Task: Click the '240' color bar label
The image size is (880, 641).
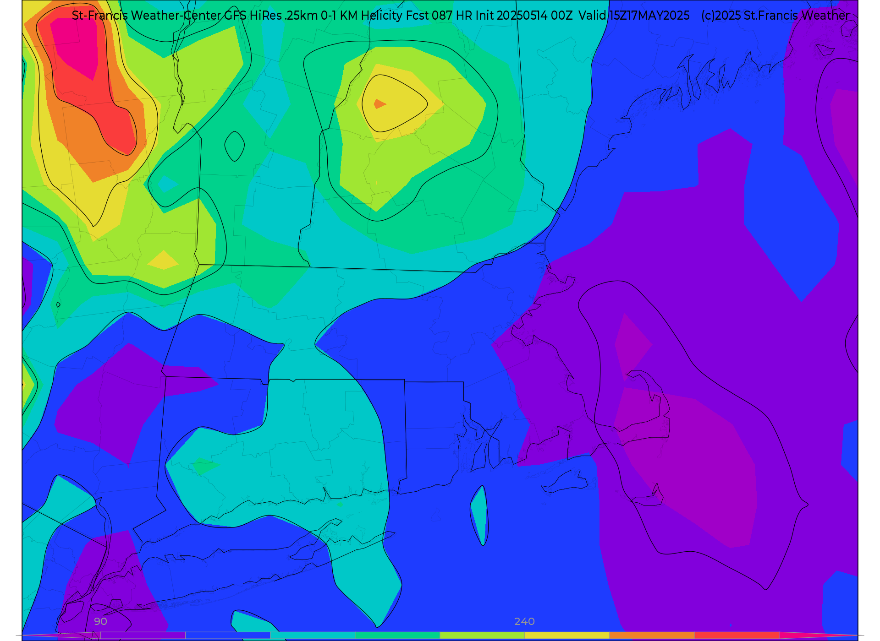Action: (x=524, y=621)
